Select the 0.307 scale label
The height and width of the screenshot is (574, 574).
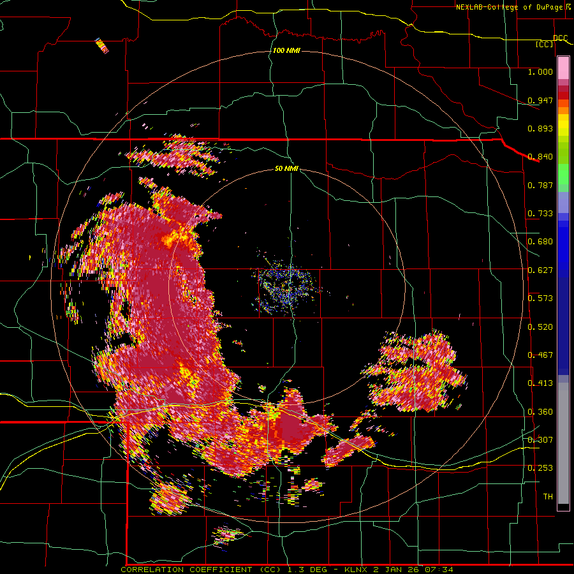pyautogui.click(x=540, y=439)
